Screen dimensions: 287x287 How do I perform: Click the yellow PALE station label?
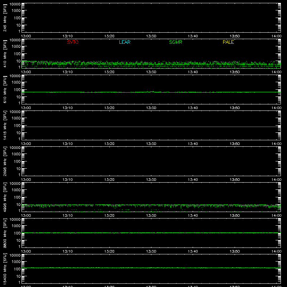pos(228,42)
